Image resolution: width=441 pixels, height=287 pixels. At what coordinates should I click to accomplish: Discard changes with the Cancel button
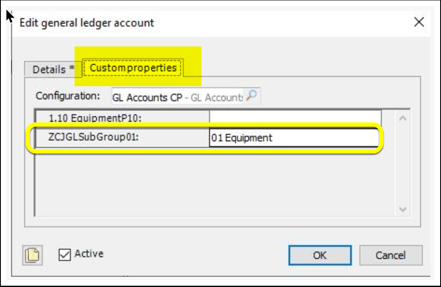391,255
